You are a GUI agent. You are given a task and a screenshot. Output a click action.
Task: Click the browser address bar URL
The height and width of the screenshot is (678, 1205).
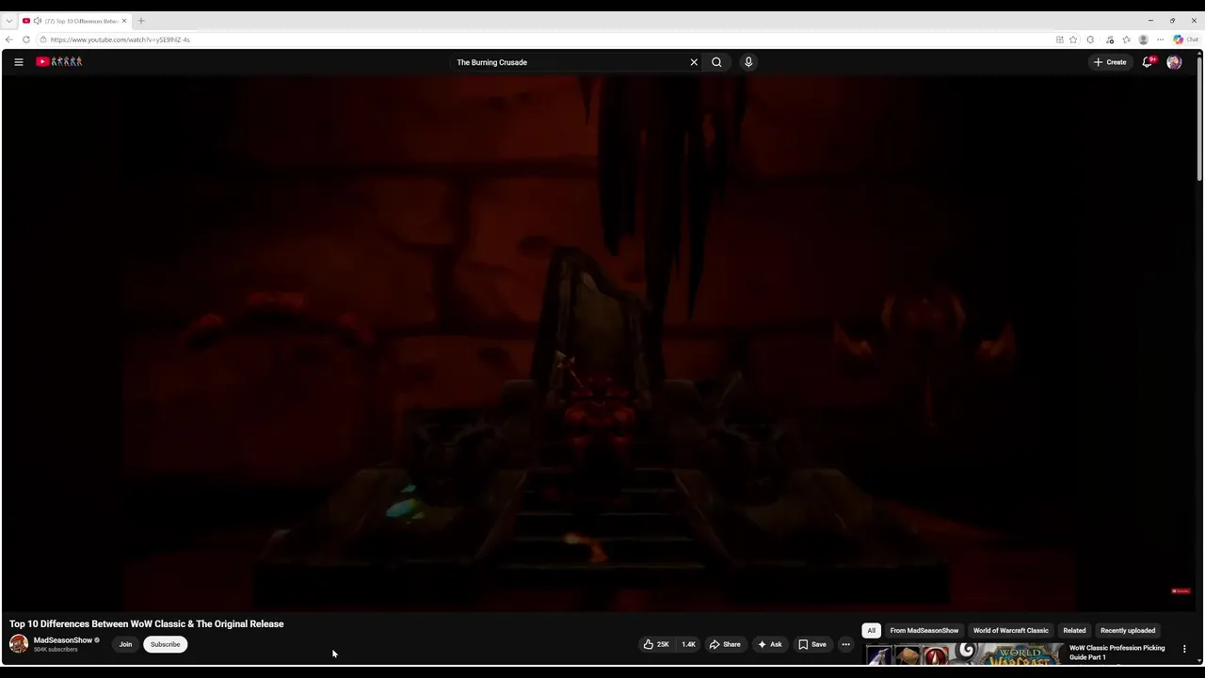(120, 40)
